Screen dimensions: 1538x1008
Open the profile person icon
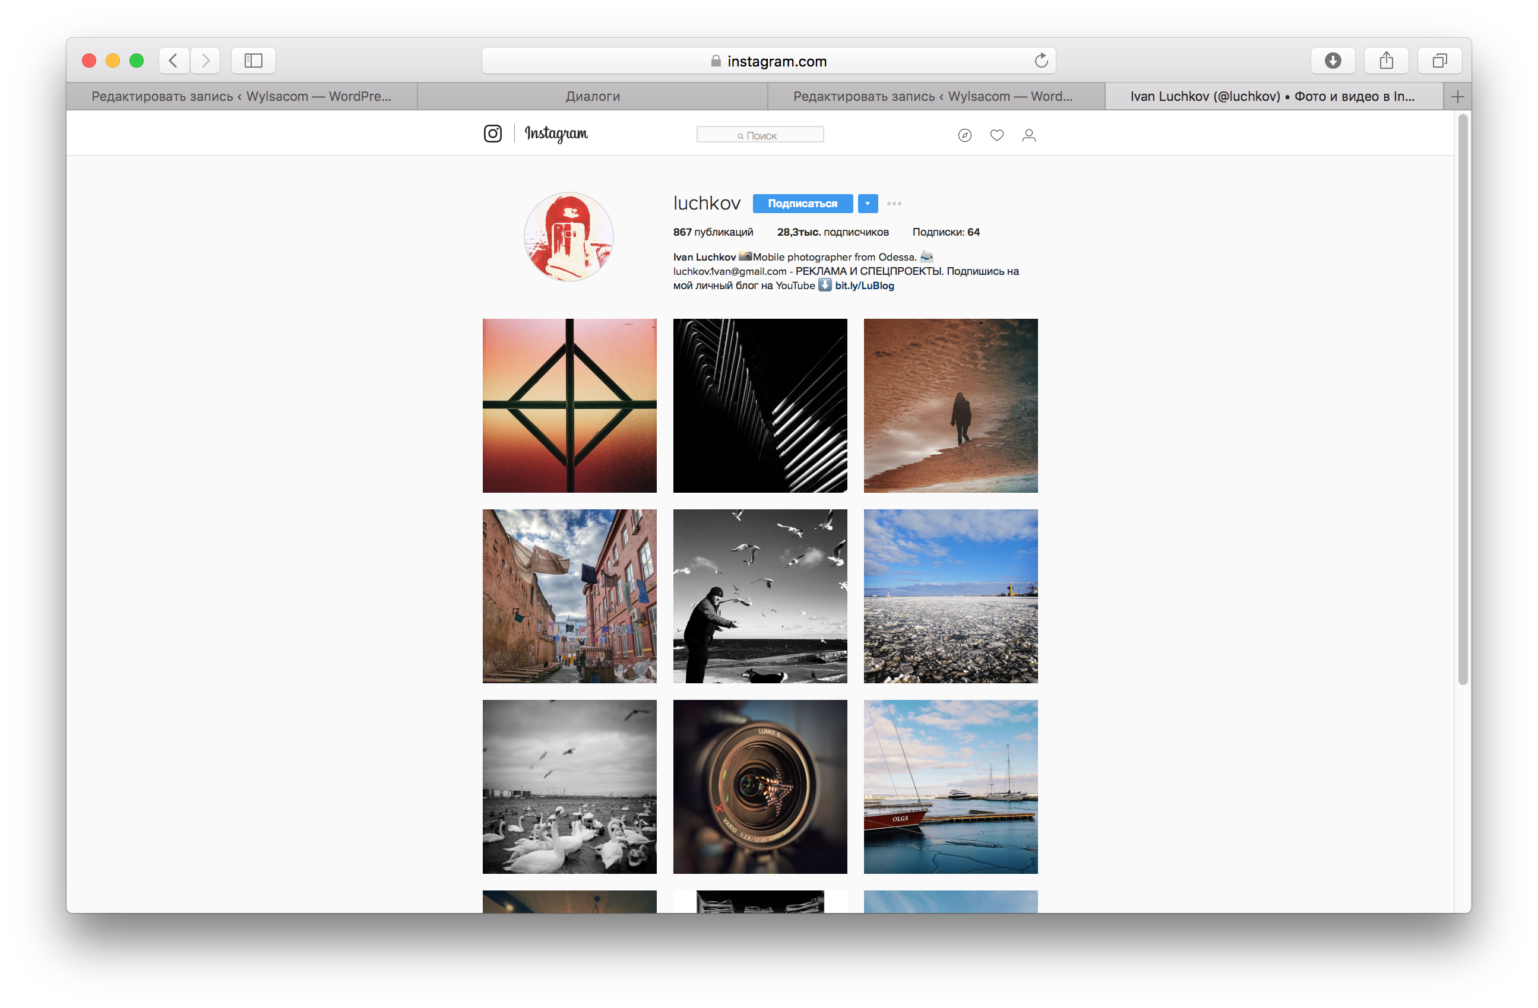point(1030,135)
